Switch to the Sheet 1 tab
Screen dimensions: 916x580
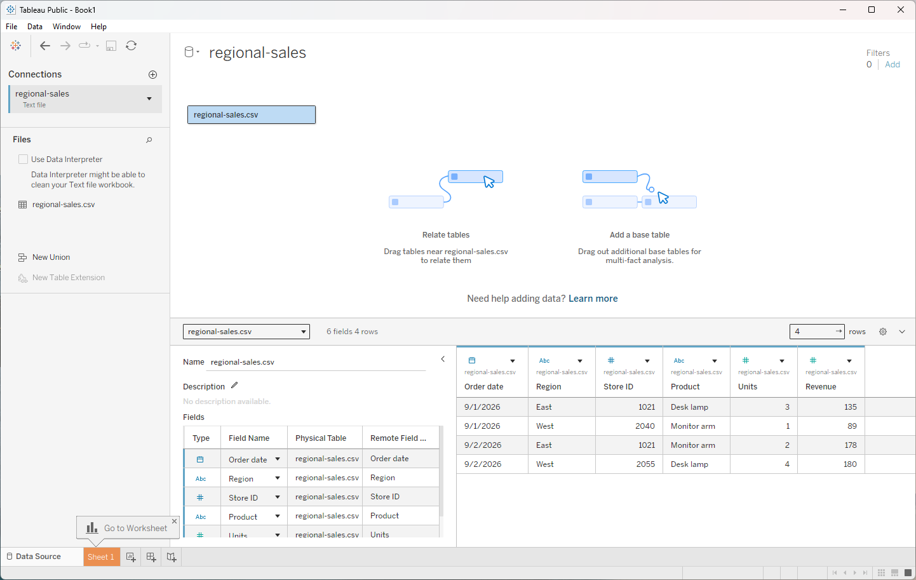101,557
